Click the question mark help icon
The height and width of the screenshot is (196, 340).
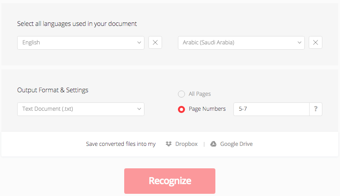coord(315,109)
